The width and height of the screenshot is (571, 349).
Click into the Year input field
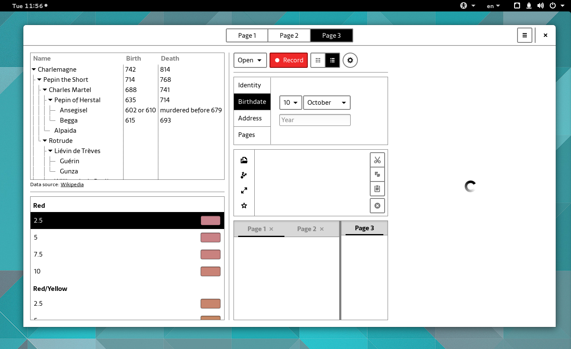tap(315, 120)
